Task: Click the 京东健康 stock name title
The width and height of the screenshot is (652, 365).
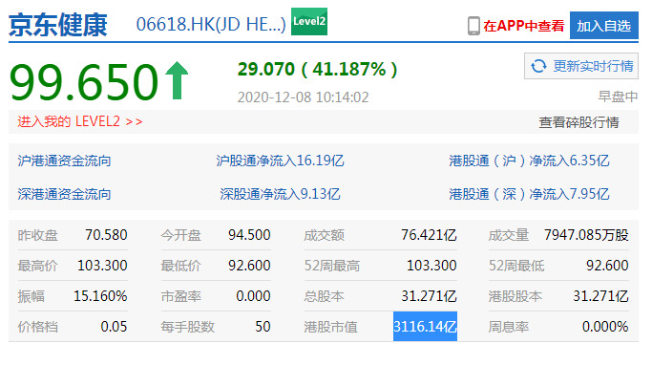Action: pyautogui.click(x=58, y=25)
